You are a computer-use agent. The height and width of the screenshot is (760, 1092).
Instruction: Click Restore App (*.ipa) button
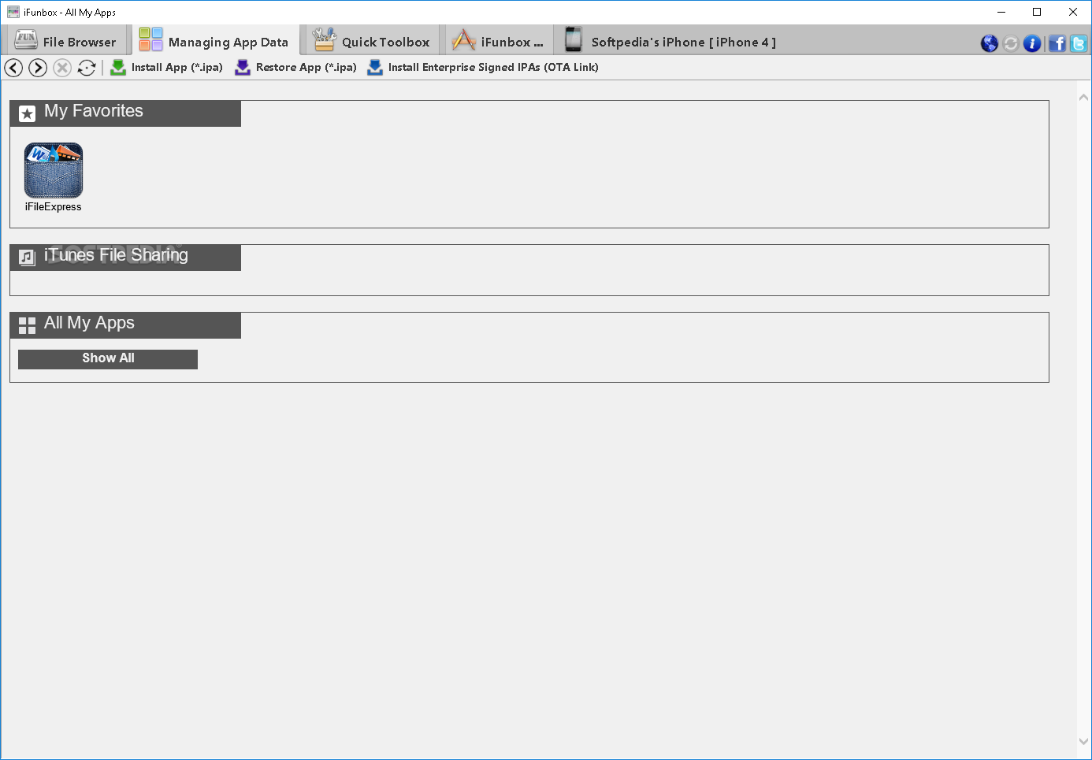[x=295, y=67]
